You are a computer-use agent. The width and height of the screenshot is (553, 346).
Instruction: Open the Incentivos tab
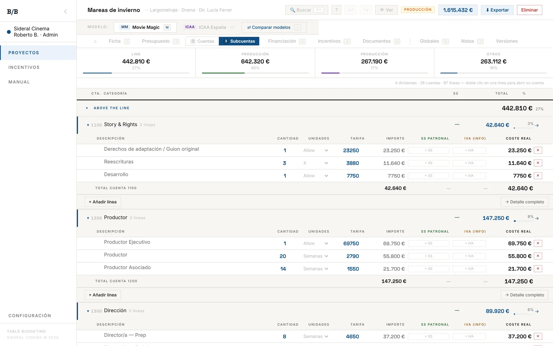click(334, 41)
